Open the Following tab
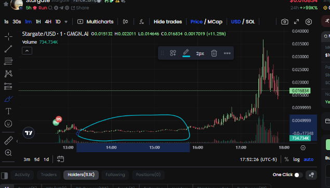Screen dimensions: 330x188 pos(115,174)
